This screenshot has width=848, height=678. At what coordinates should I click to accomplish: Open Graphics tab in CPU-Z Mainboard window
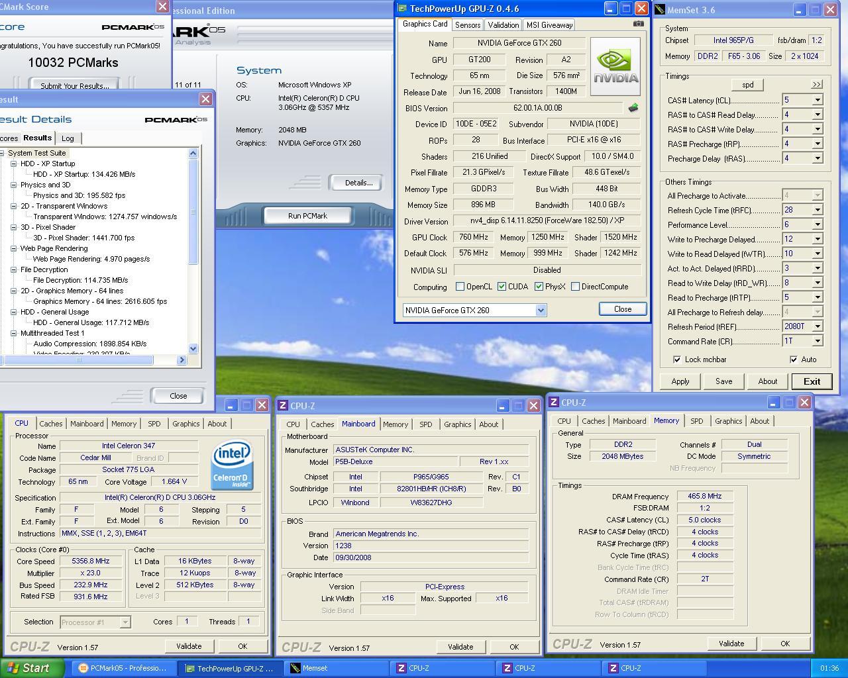(x=458, y=424)
